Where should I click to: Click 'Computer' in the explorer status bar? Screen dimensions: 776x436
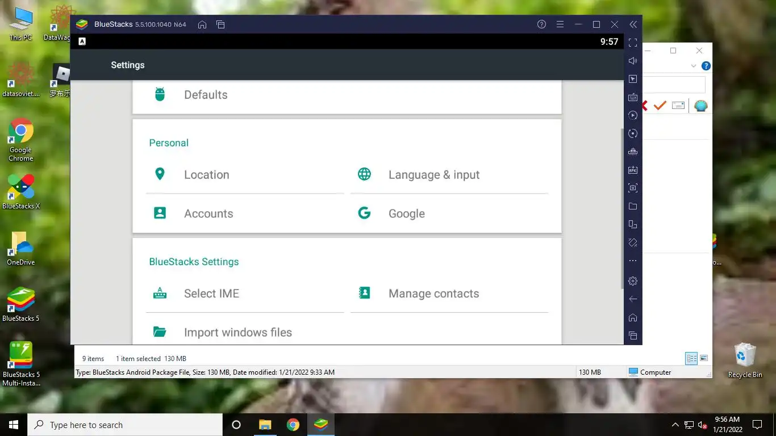[x=650, y=372]
